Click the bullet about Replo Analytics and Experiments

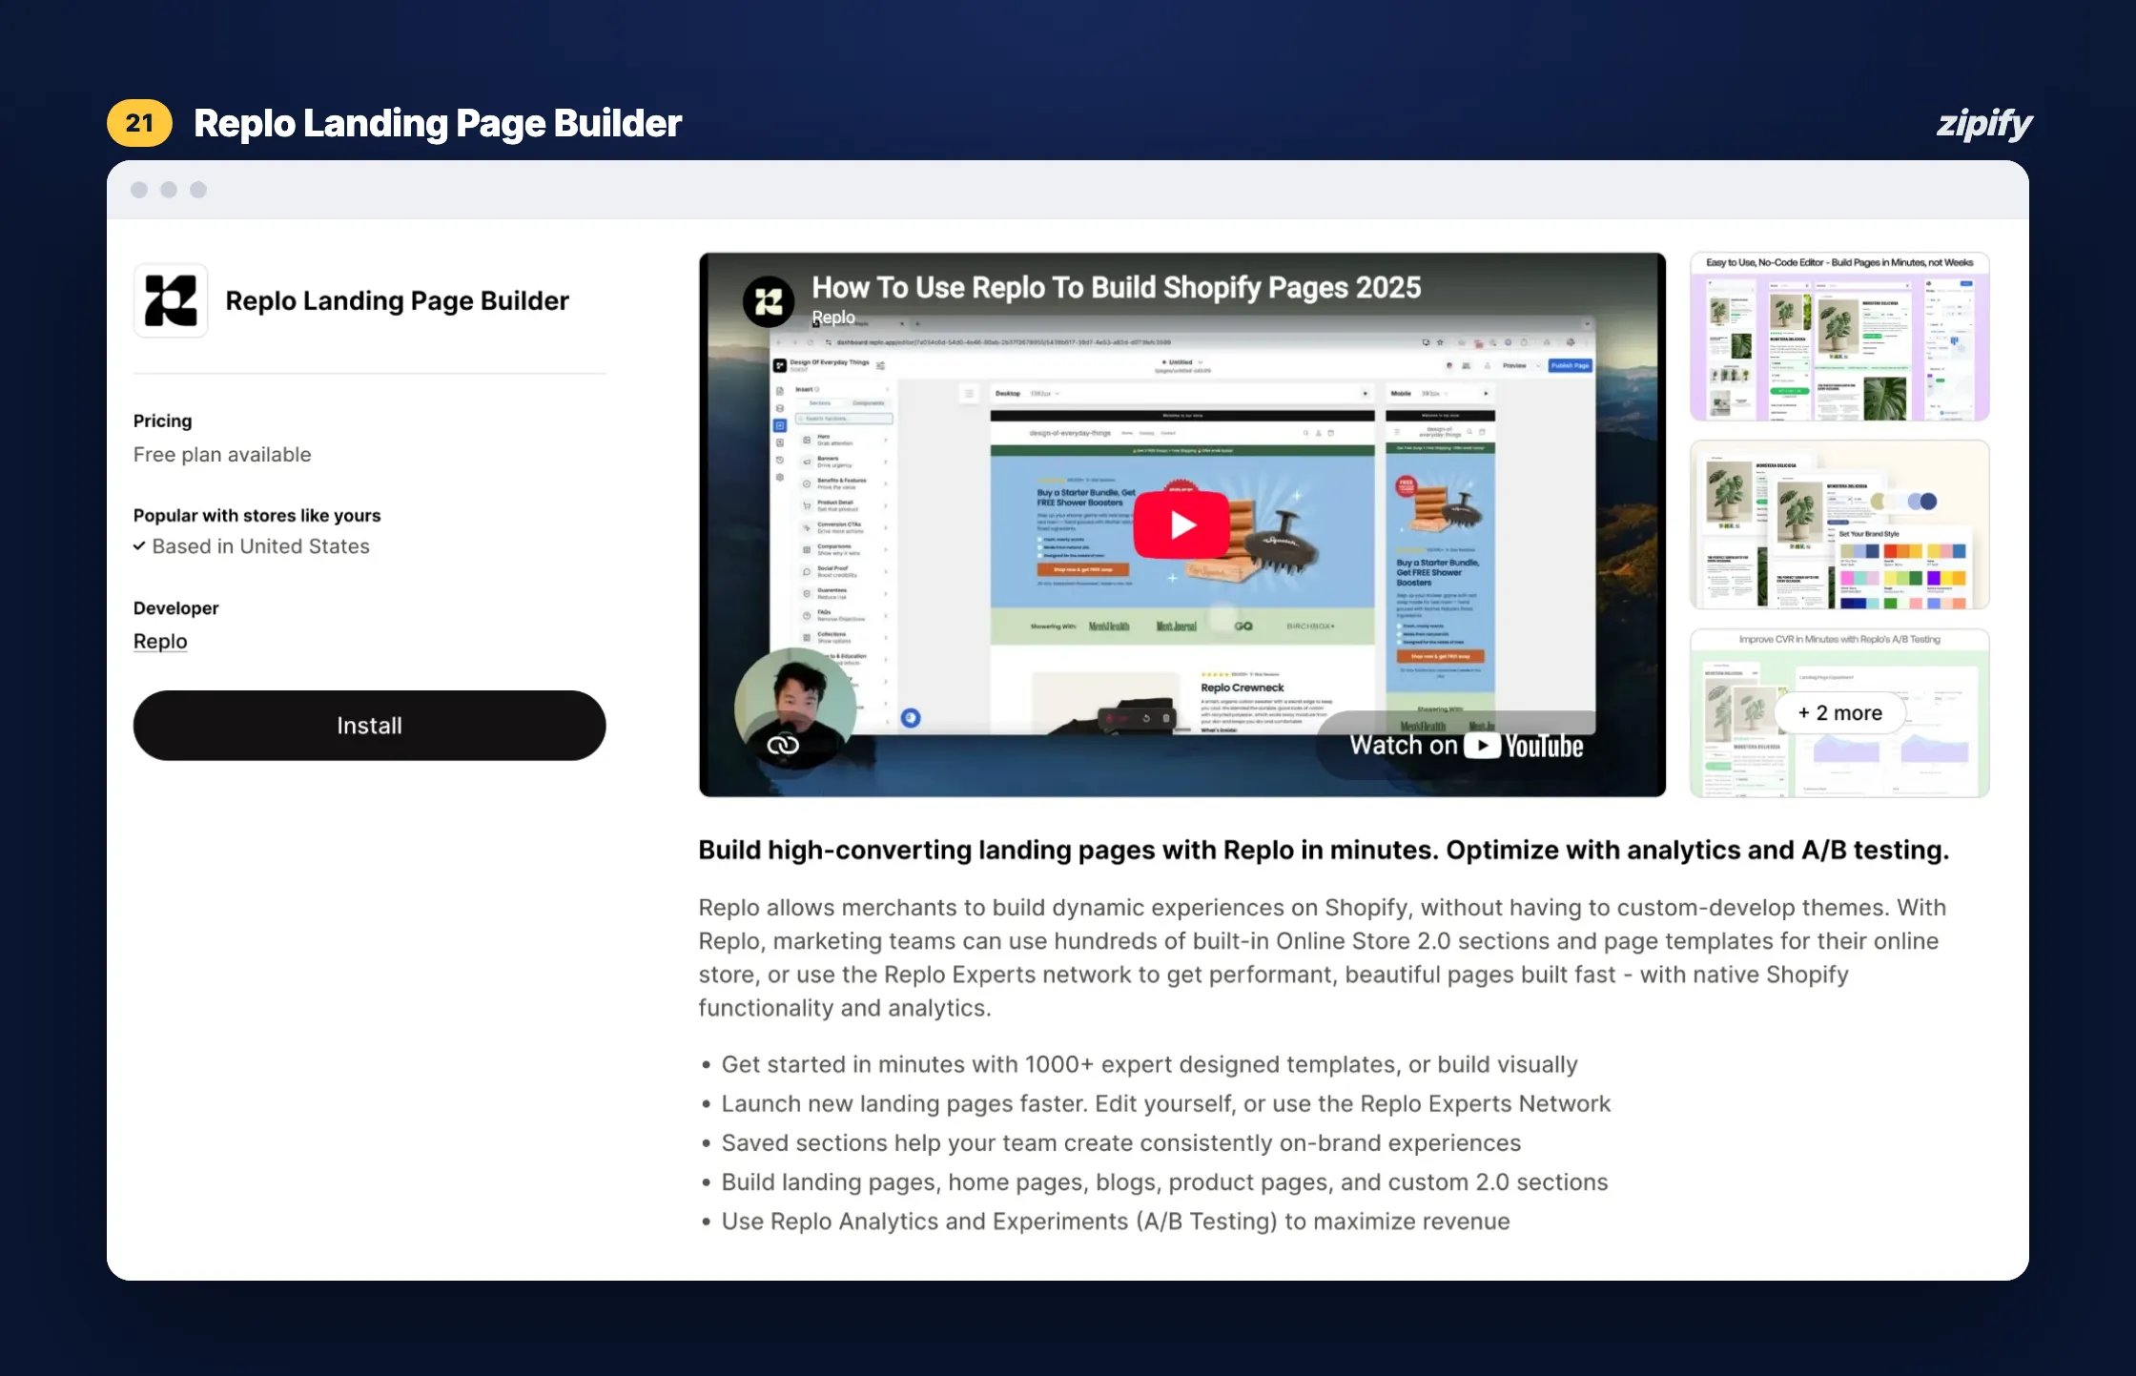[x=1116, y=1222]
